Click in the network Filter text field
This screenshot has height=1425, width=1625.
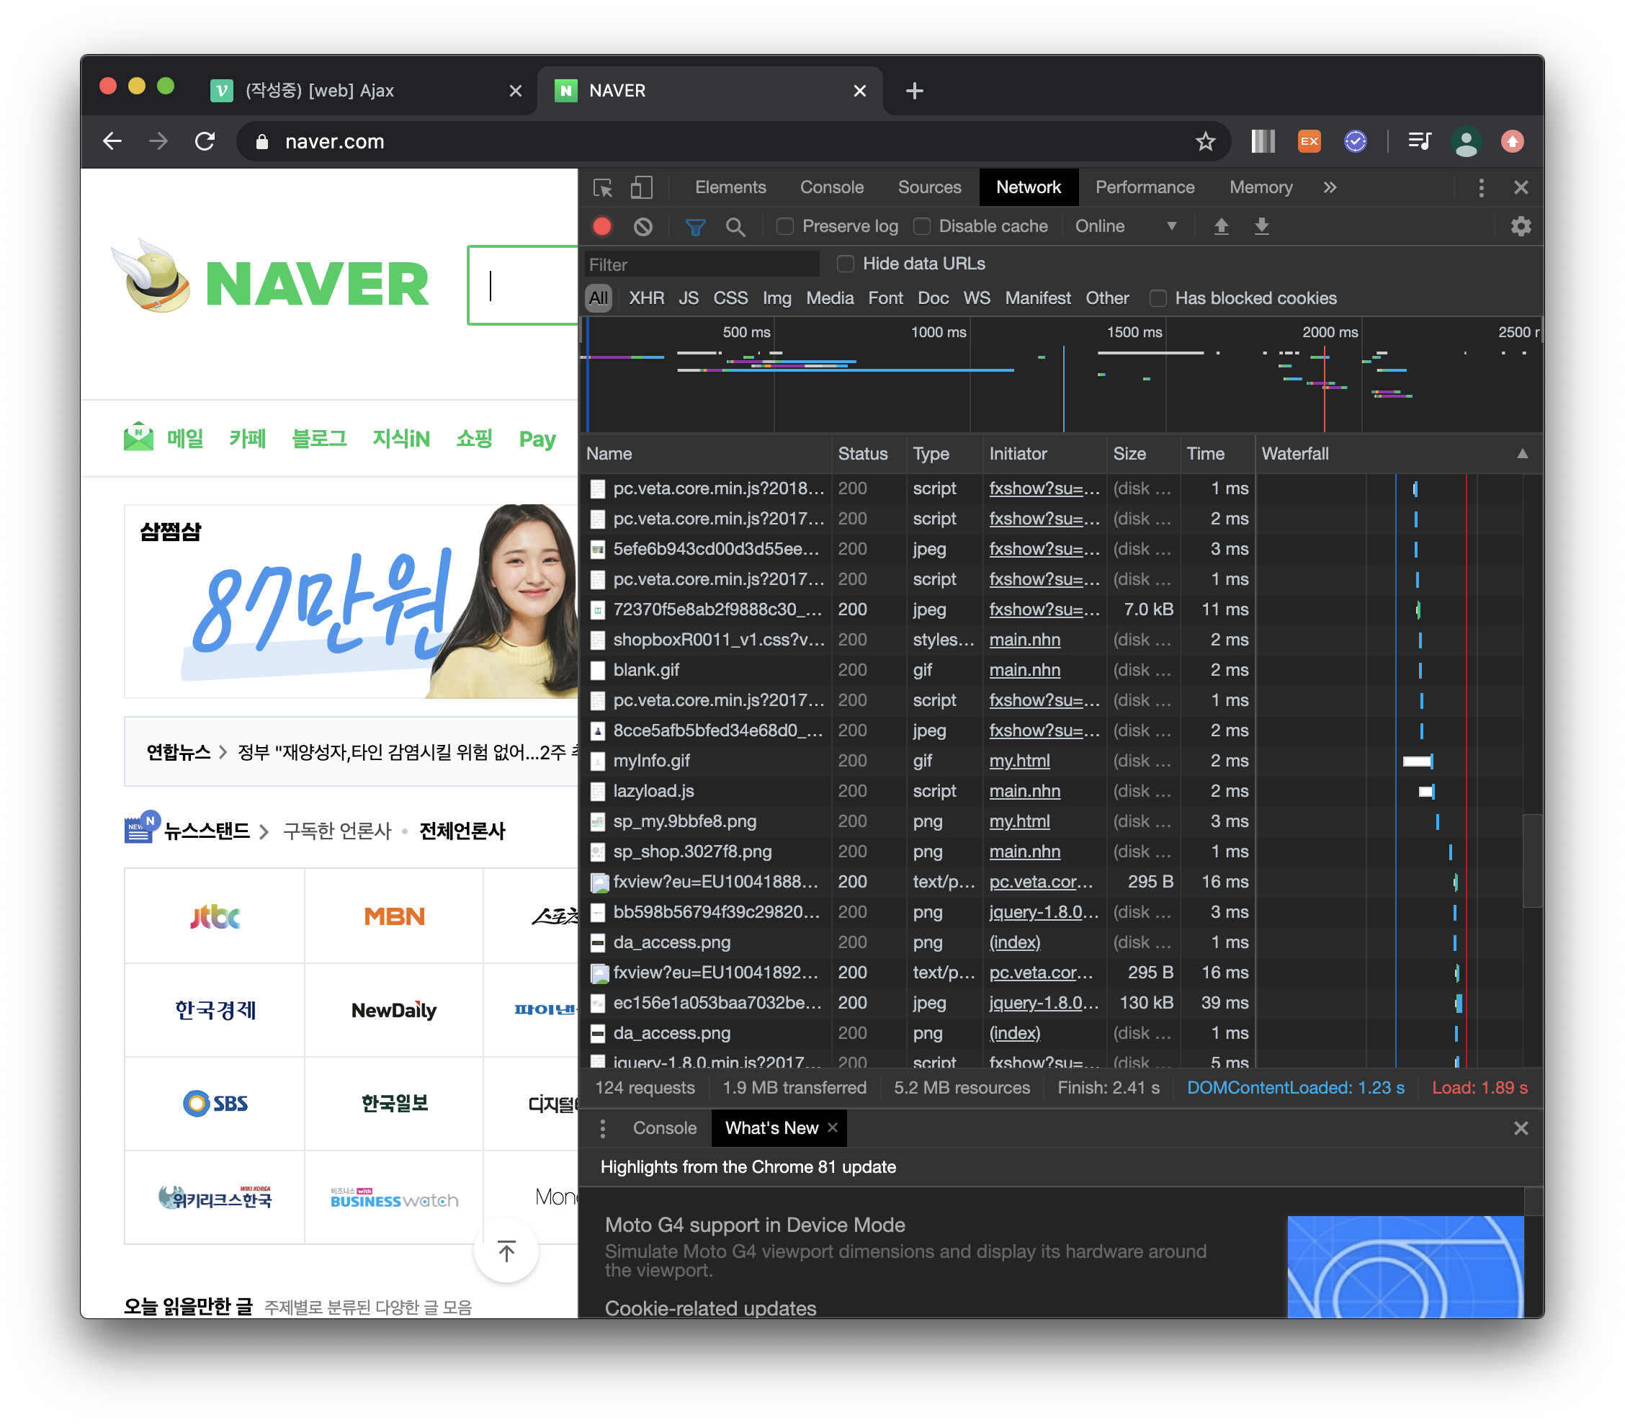tap(701, 264)
